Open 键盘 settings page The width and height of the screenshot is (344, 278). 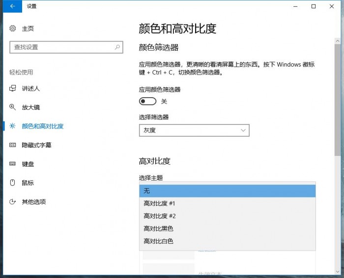pos(28,164)
